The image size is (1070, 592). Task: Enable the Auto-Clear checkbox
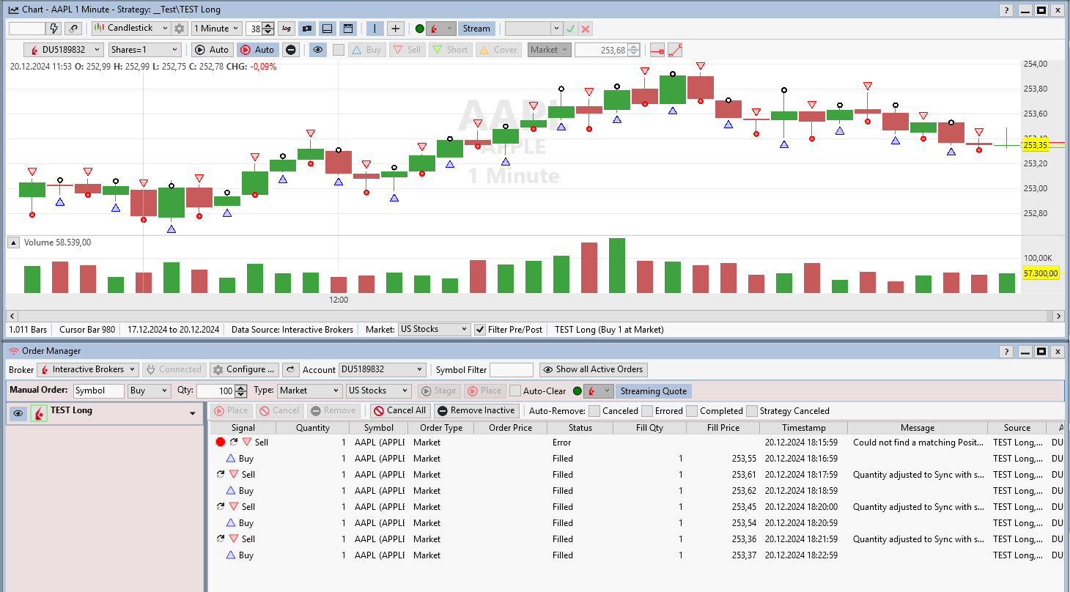point(515,391)
